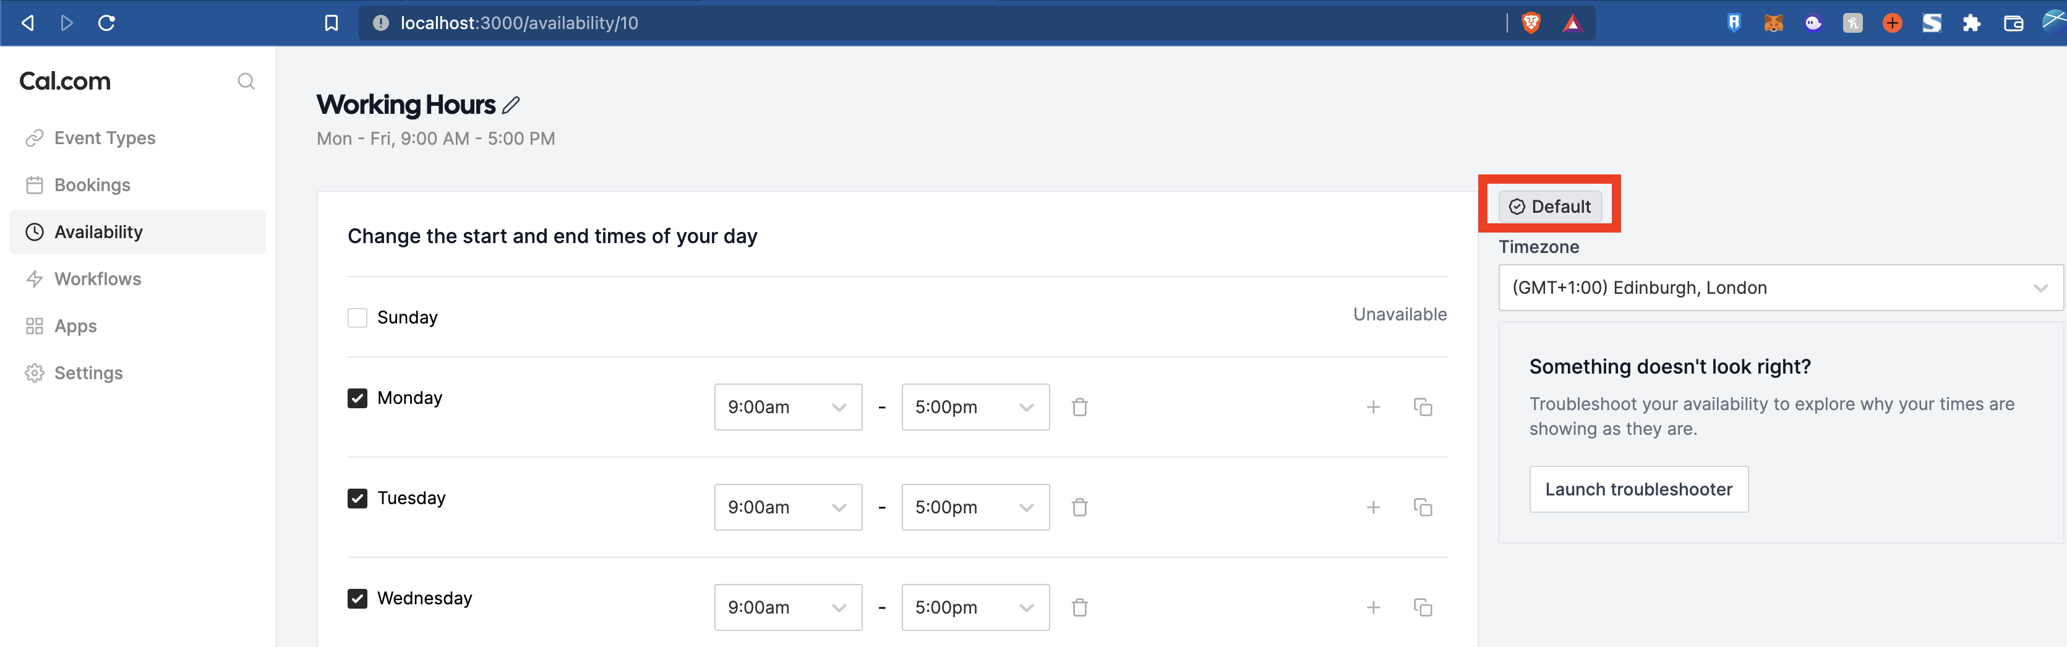
Task: Go to Event Types in sidebar
Action: tap(105, 138)
